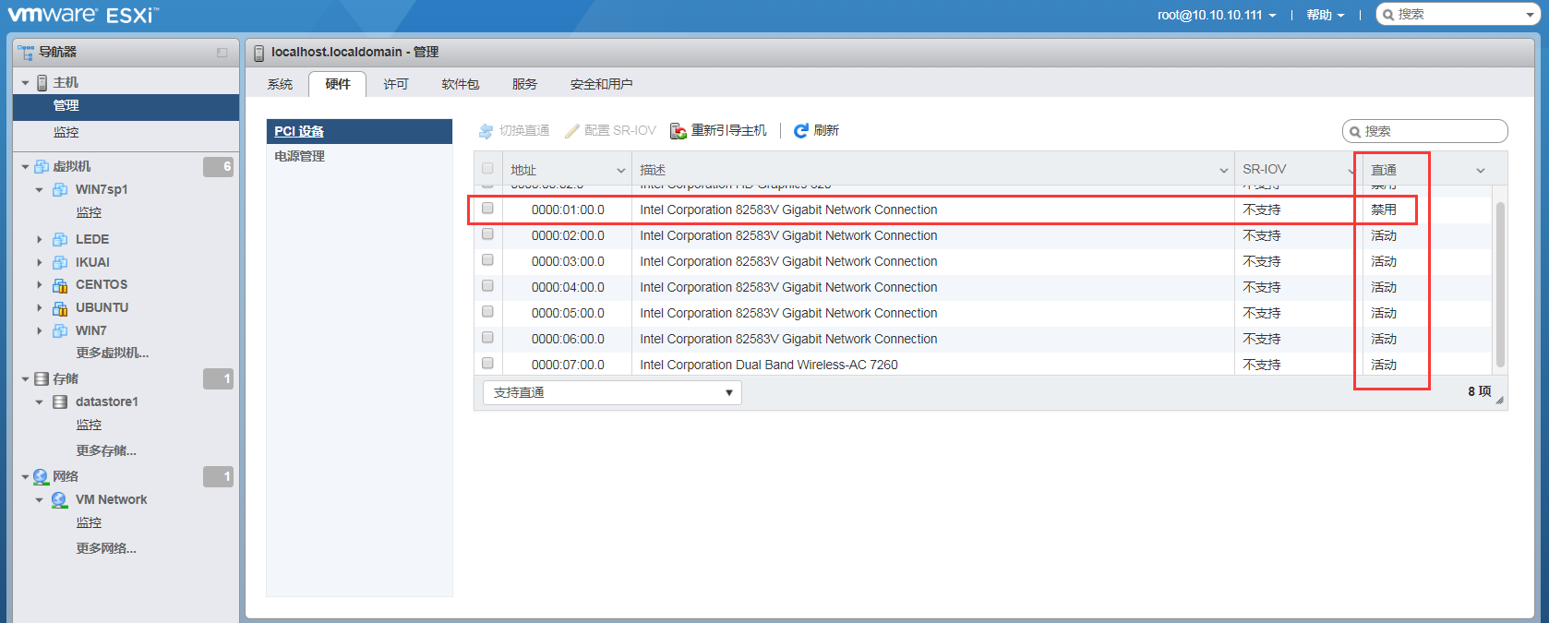This screenshot has height=623, width=1549.
Task: Click the Networking group globe icon
Action: [x=41, y=476]
